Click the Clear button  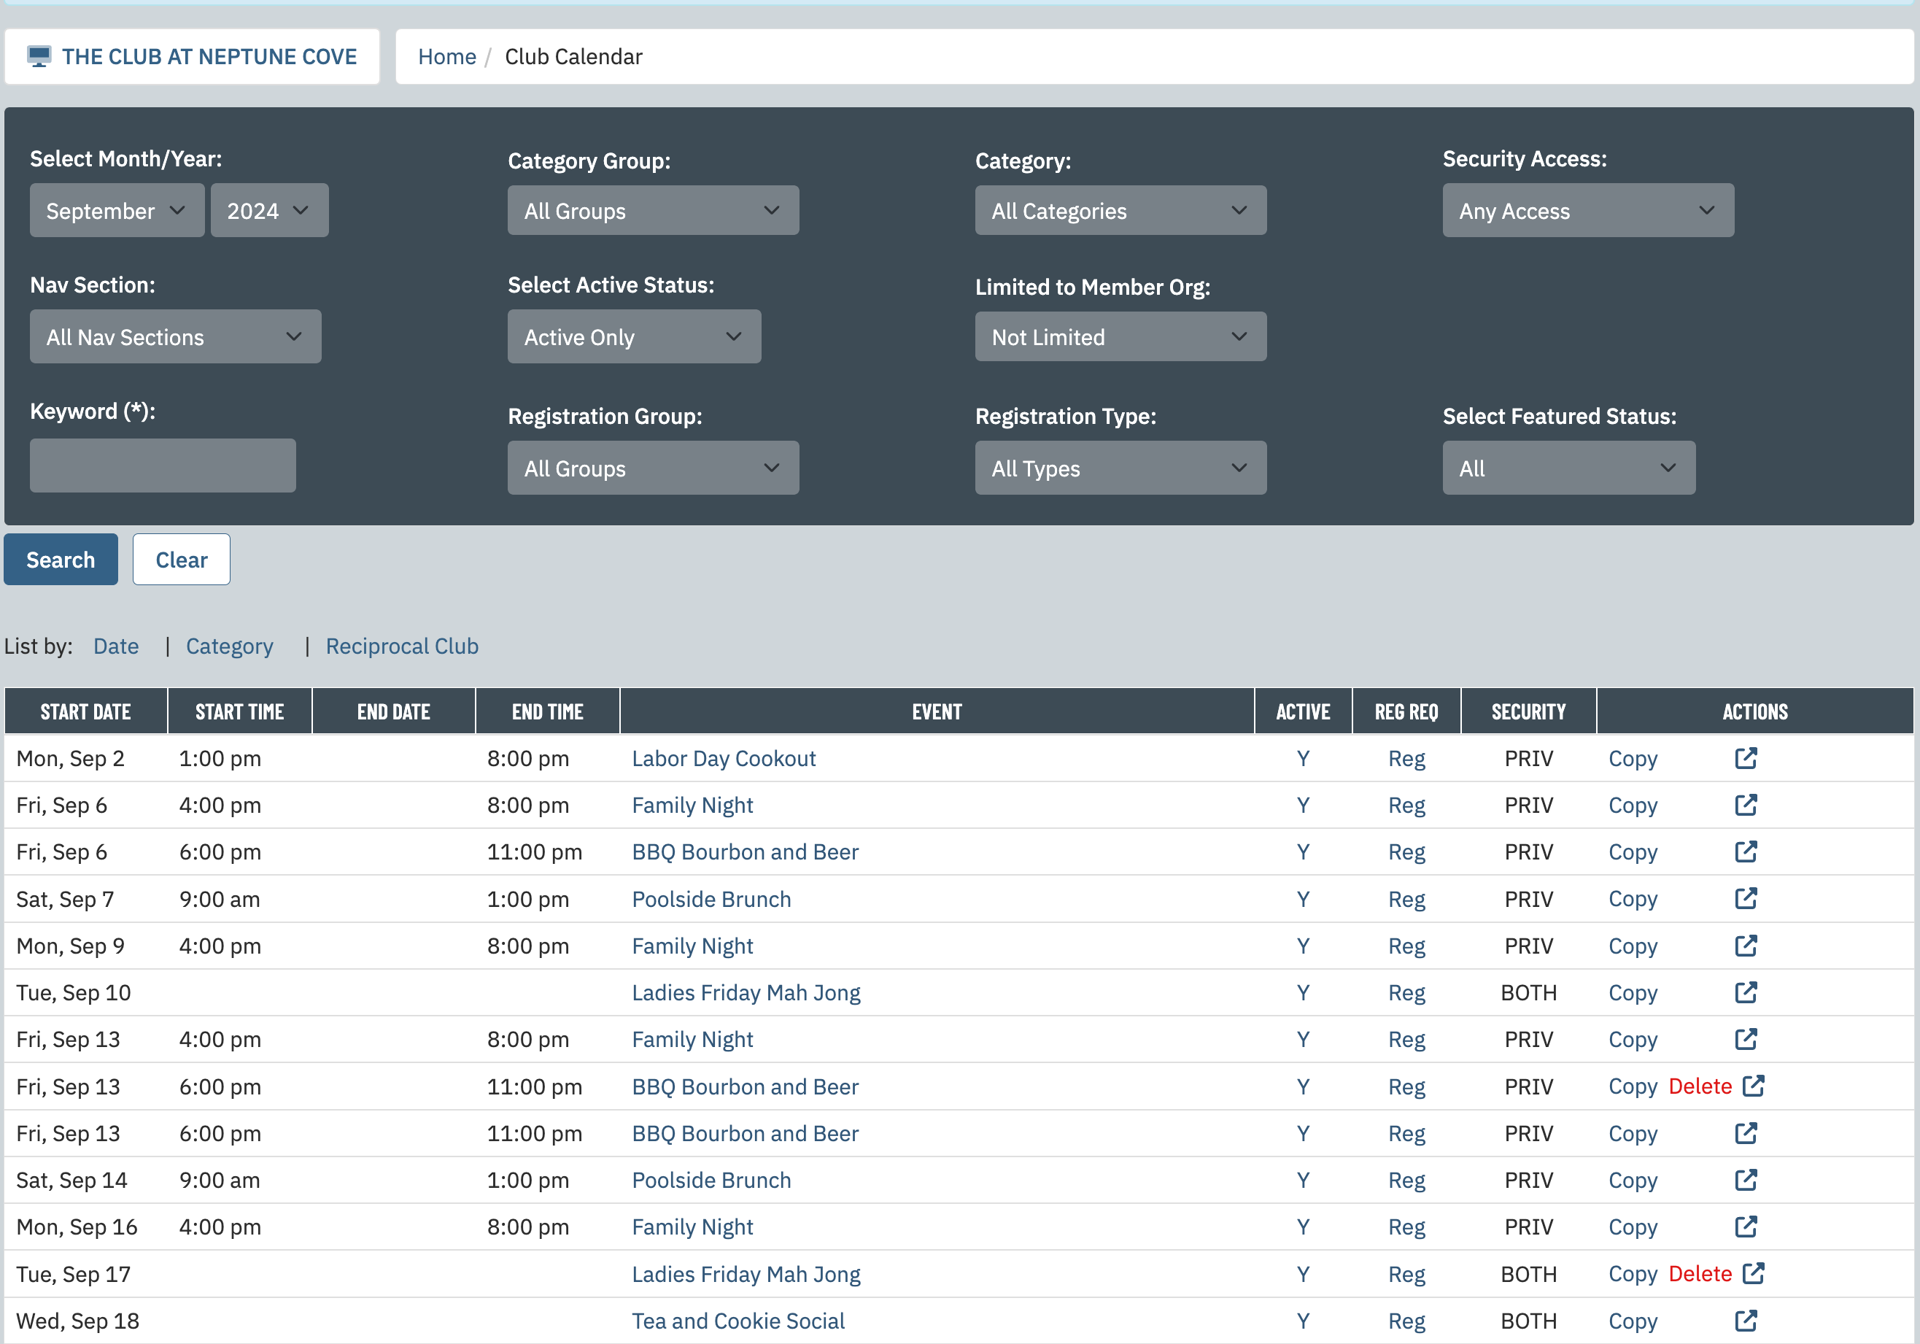coord(182,559)
